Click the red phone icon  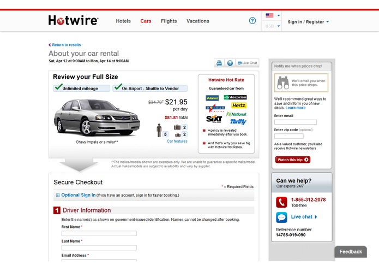281,202
